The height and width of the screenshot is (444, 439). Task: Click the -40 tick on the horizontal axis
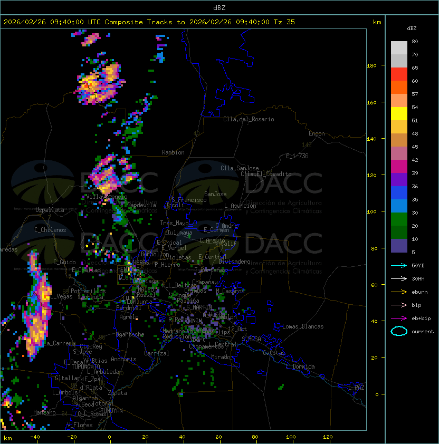(x=35, y=437)
